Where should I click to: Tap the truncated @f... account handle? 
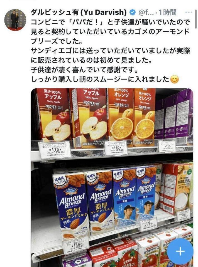[x=146, y=12]
